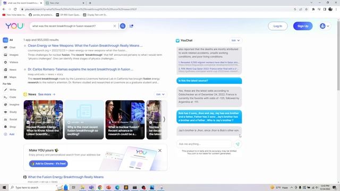Open second FIFA World Cup citation link
340x191 pixels.
[x=209, y=70]
